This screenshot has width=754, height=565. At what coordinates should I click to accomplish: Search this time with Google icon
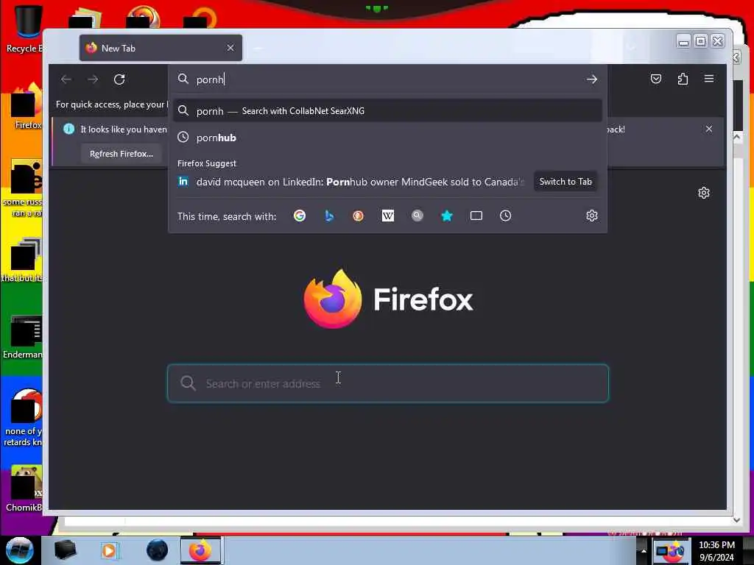click(300, 216)
